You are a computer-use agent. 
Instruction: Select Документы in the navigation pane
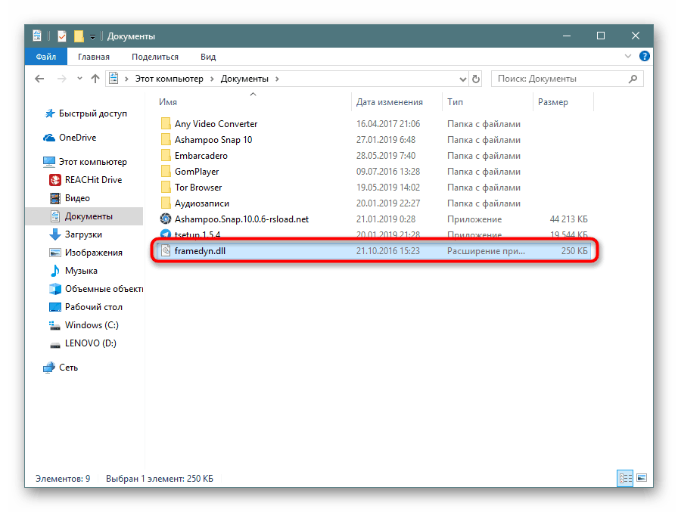coord(84,216)
